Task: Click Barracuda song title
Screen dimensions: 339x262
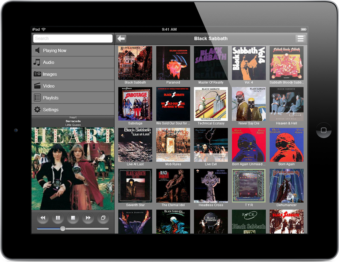Action: [73, 121]
